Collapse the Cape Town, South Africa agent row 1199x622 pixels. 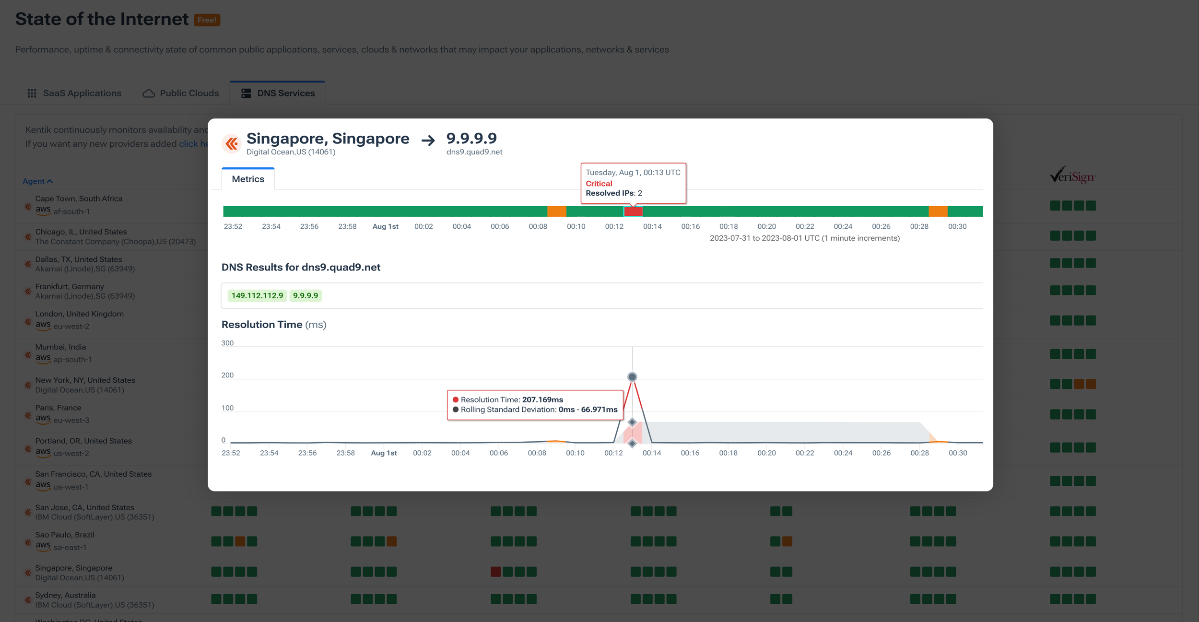pyautogui.click(x=27, y=206)
